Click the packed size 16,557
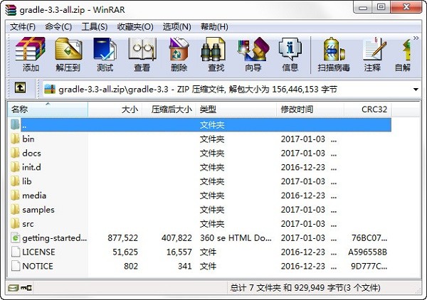The width and height of the screenshot is (427, 300). click(x=179, y=252)
